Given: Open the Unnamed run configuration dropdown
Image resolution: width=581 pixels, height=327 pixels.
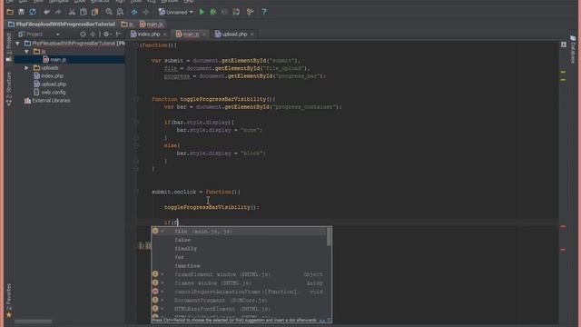Looking at the screenshot, I should 176,12.
